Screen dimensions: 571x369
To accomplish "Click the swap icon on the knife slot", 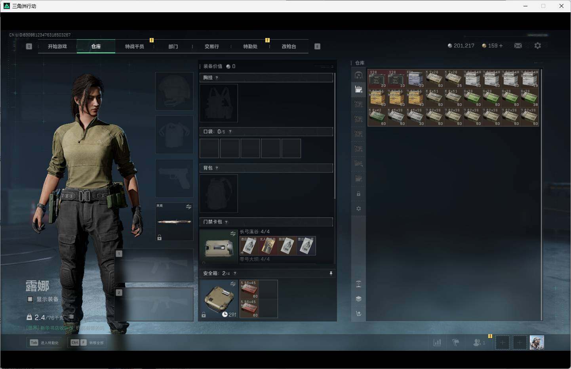I will pos(189,207).
